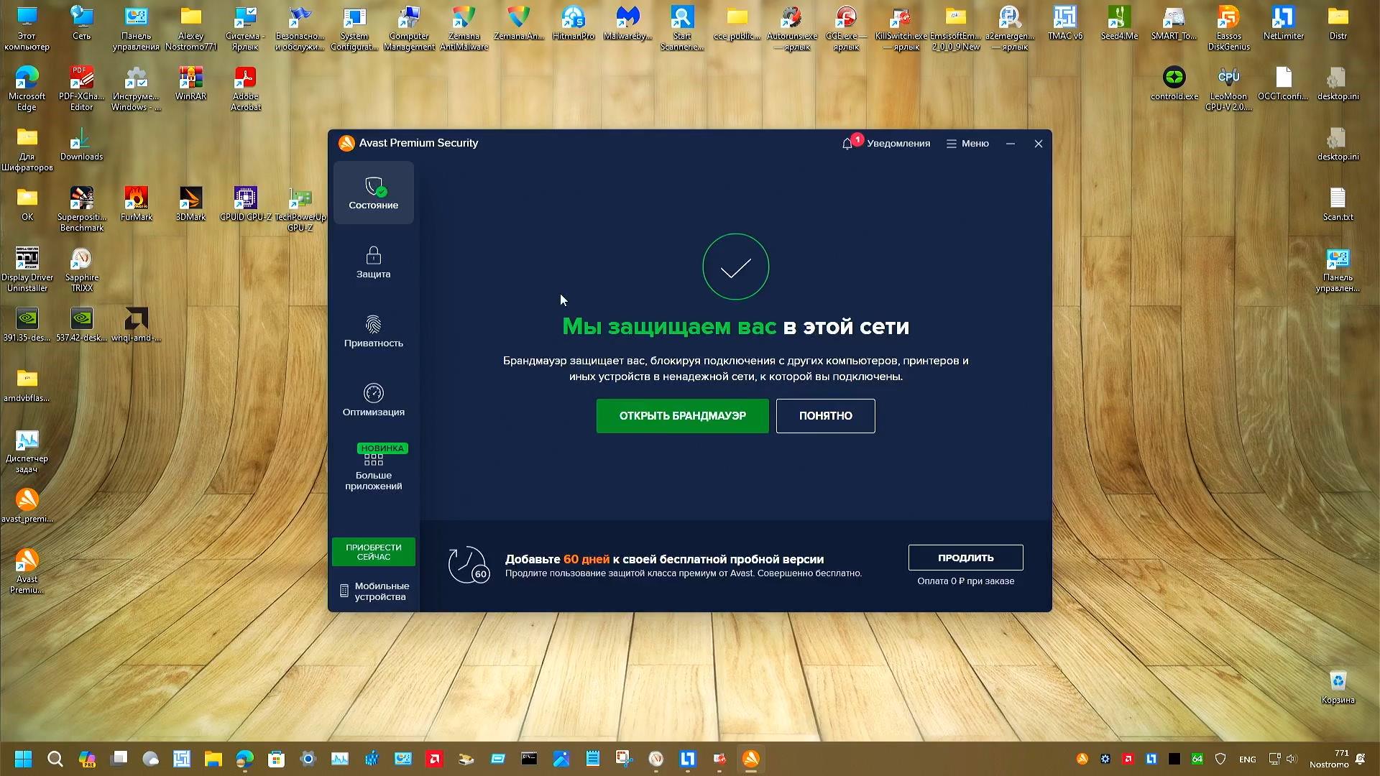The image size is (1380, 776).
Task: Click the ENG language indicator
Action: tap(1247, 759)
